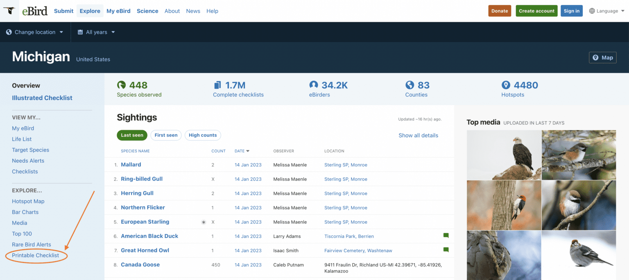
Task: Click the Complete checklists document icon
Action: [217, 85]
